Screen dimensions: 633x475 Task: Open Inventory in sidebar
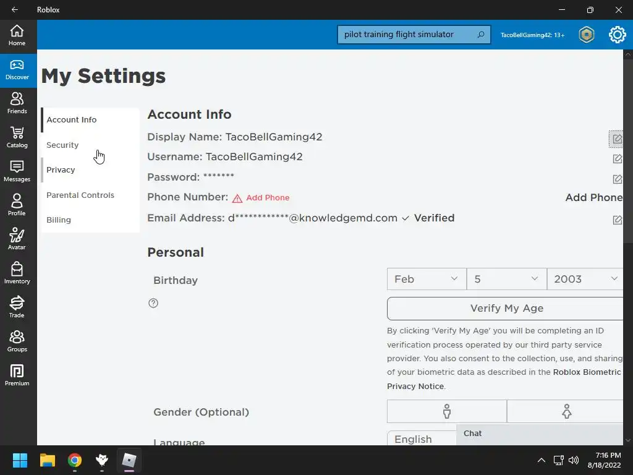pos(17,273)
